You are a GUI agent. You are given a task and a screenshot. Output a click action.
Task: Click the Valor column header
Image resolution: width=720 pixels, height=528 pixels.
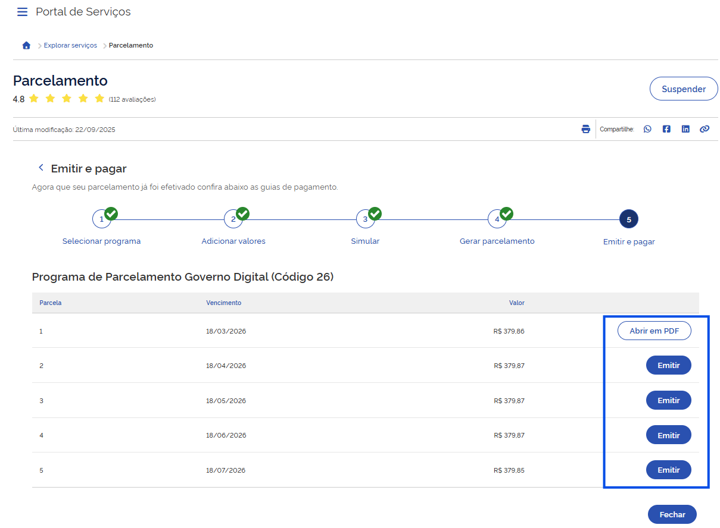click(517, 303)
